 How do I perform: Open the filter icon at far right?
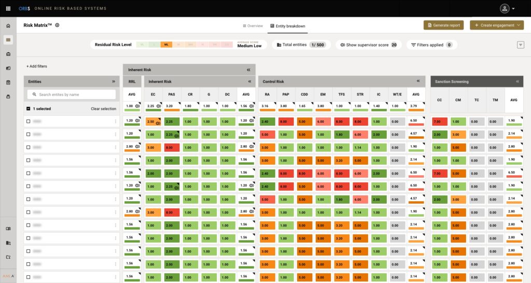point(520,45)
